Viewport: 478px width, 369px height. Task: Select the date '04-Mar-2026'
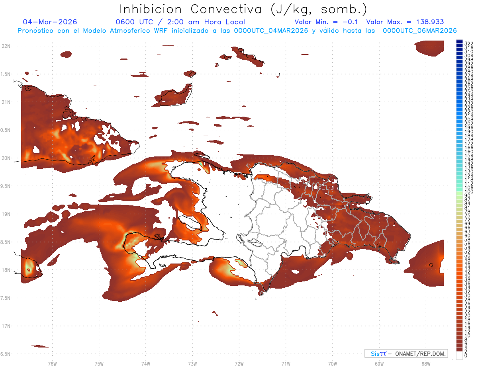(50, 22)
